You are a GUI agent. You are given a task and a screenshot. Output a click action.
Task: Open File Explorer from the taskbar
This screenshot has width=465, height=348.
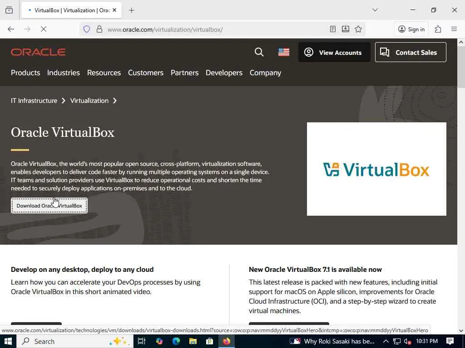(193, 341)
